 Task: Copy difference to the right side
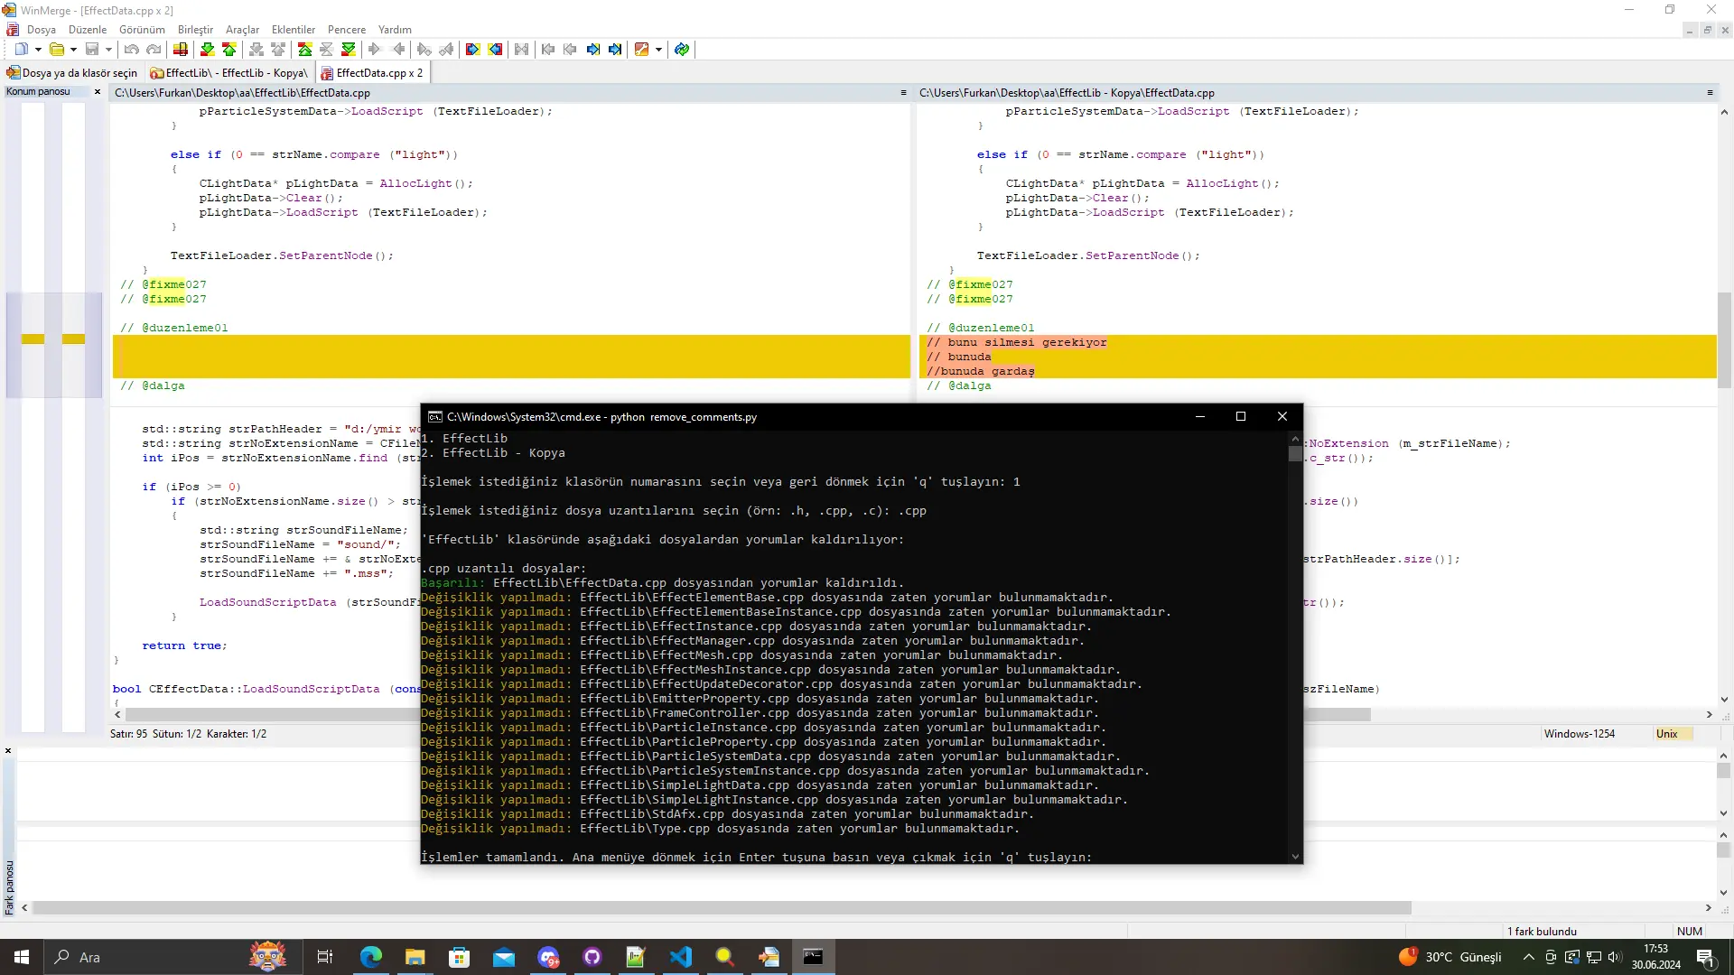[x=376, y=50]
